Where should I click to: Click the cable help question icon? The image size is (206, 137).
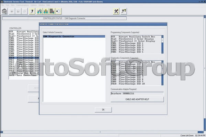[124, 11]
